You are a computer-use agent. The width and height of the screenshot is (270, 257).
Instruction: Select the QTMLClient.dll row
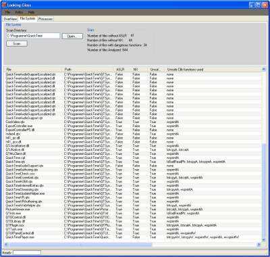pos(133,154)
